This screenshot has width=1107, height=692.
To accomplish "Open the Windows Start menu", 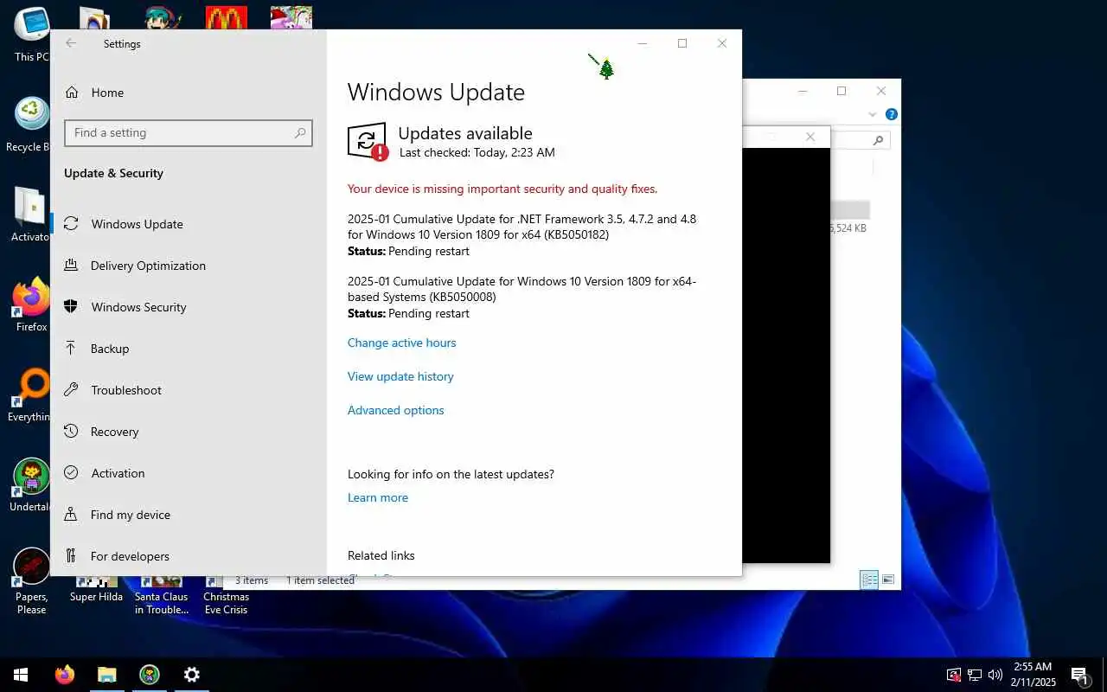I will [x=21, y=675].
